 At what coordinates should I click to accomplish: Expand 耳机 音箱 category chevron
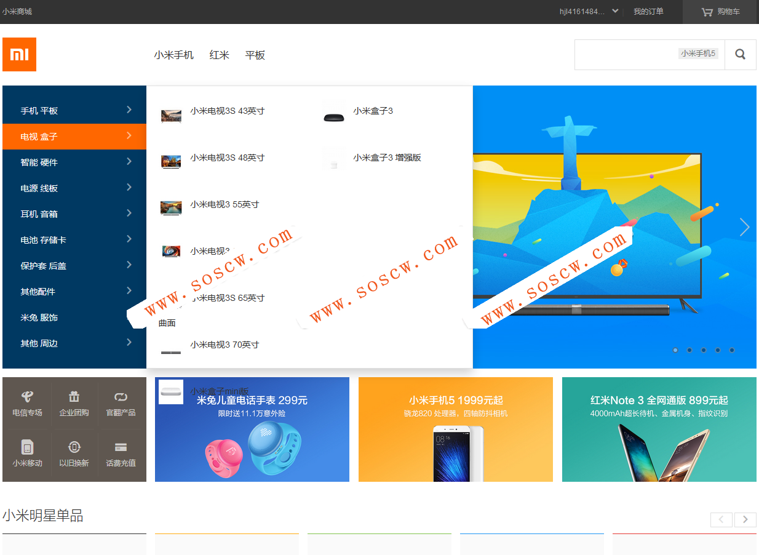tap(129, 213)
